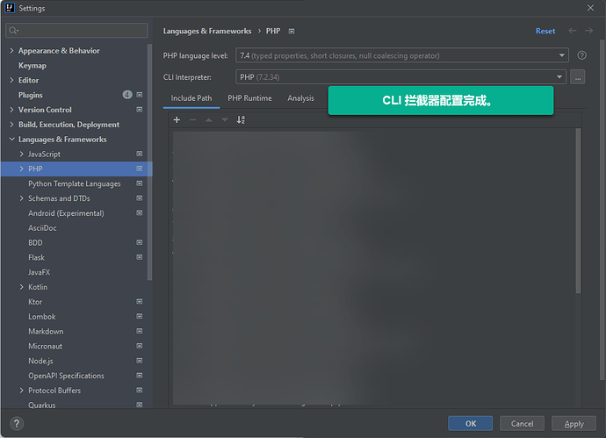
Task: Expand the Editor section
Action: [x=11, y=81]
